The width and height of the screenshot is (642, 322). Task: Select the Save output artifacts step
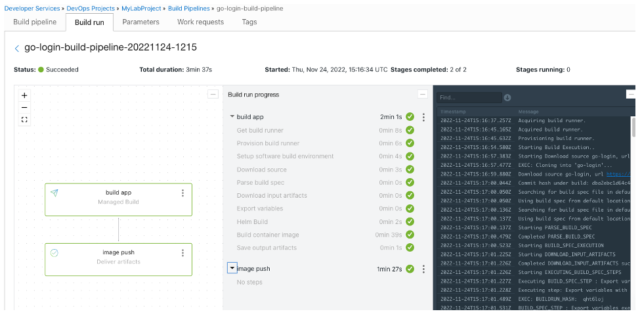pyautogui.click(x=267, y=248)
